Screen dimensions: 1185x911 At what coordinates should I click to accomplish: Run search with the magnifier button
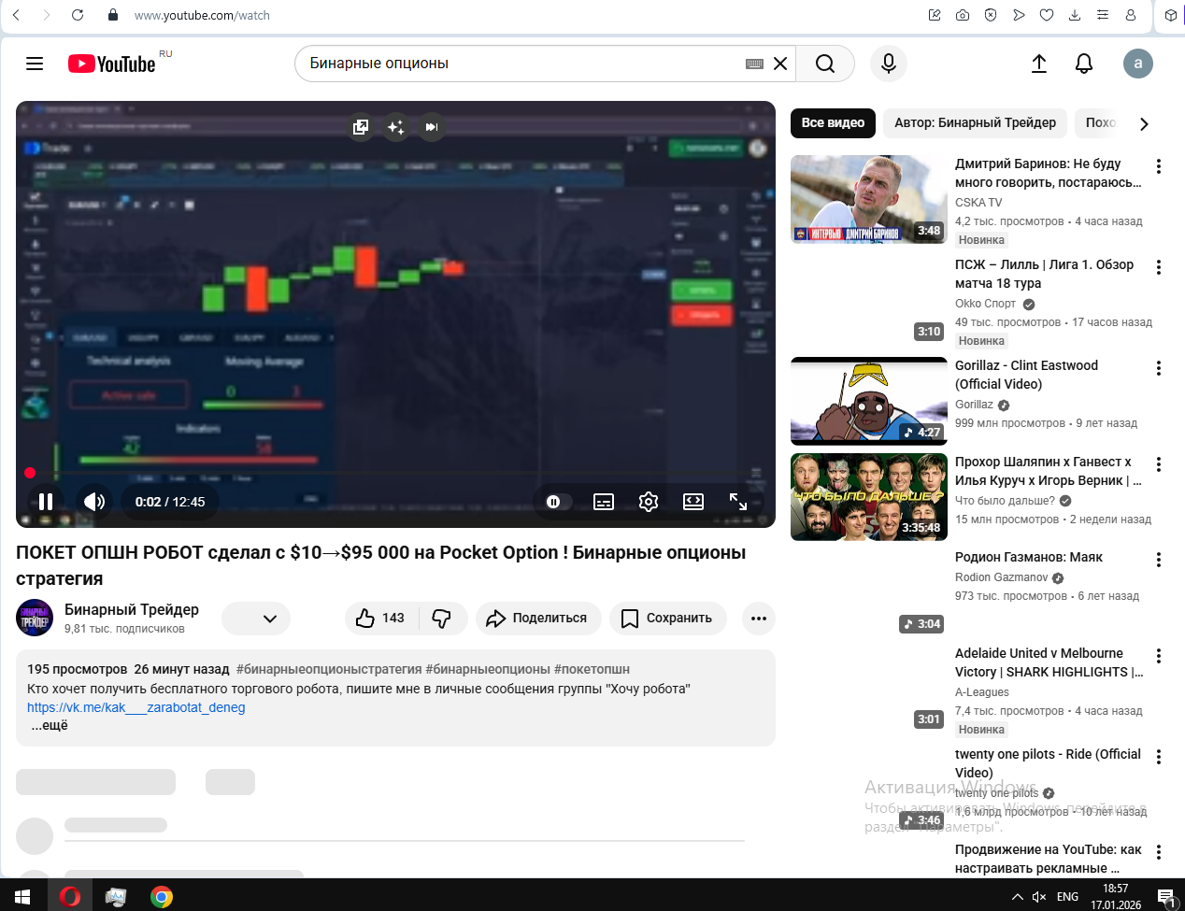(825, 64)
